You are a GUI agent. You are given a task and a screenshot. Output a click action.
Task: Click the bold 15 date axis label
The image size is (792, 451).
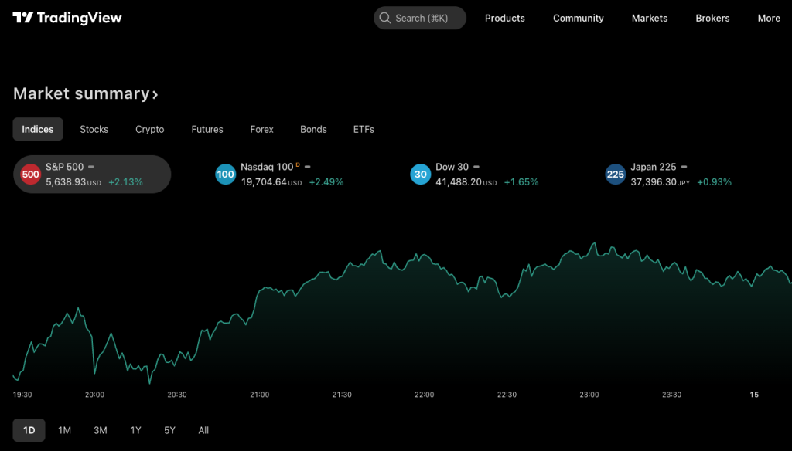click(754, 395)
